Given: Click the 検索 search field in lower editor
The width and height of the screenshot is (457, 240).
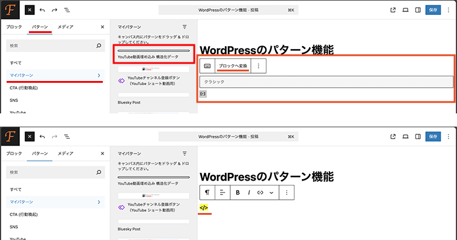Looking at the screenshot, I should click(55, 172).
